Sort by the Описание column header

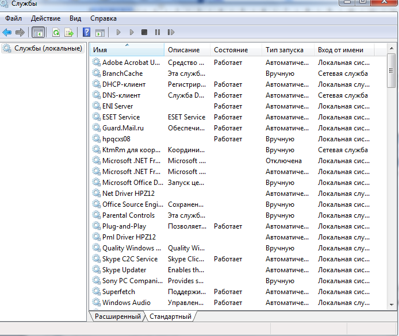[x=187, y=50]
